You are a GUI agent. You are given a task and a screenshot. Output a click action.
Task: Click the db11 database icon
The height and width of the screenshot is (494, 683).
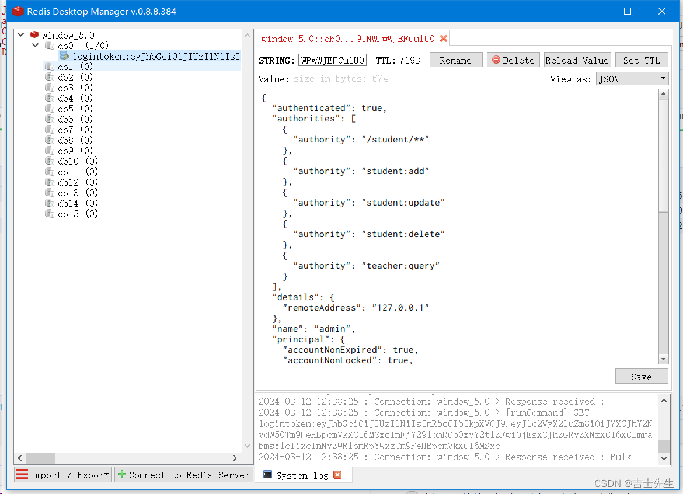50,171
